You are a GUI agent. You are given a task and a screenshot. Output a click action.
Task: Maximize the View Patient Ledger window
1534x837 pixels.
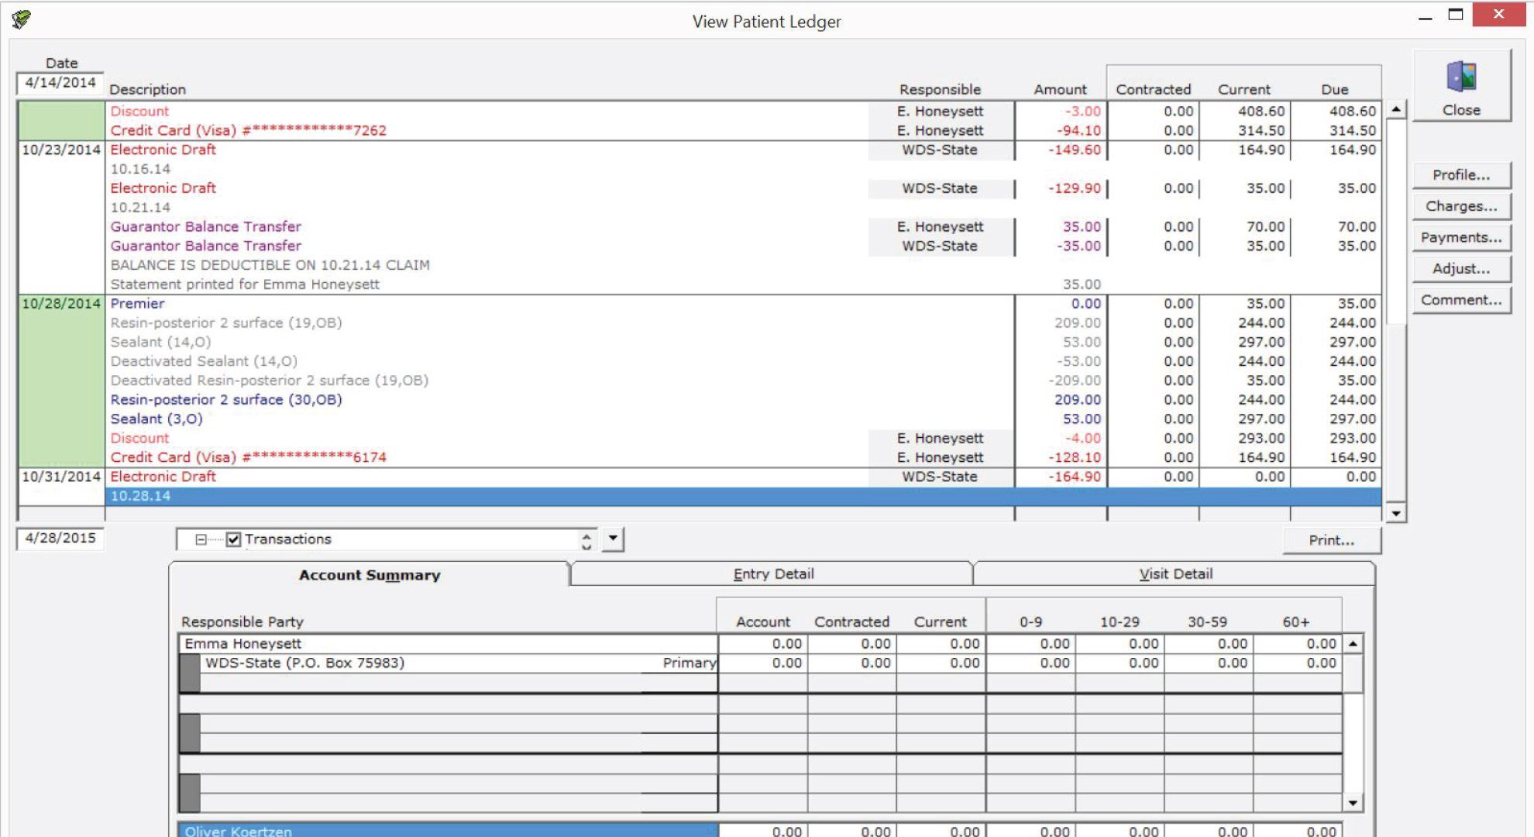click(x=1456, y=15)
